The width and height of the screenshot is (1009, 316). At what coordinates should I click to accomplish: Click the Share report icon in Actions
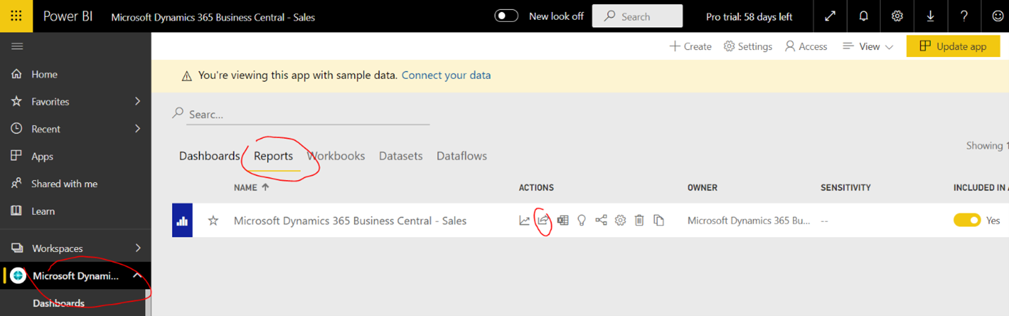coord(543,220)
